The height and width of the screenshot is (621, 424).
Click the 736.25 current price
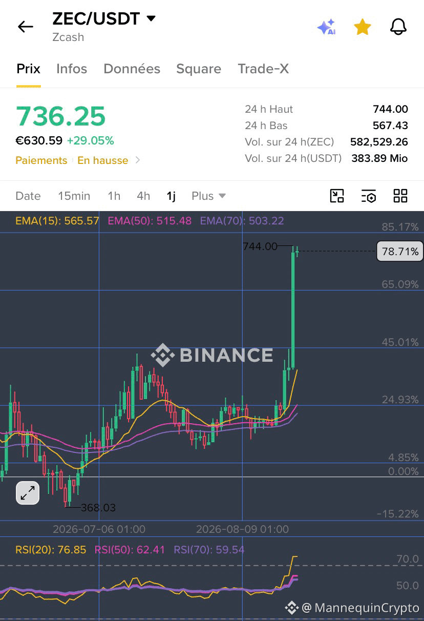pyautogui.click(x=60, y=116)
